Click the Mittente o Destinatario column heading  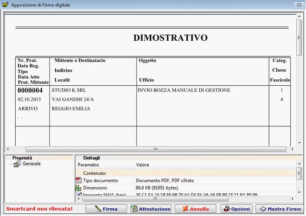tap(80, 61)
